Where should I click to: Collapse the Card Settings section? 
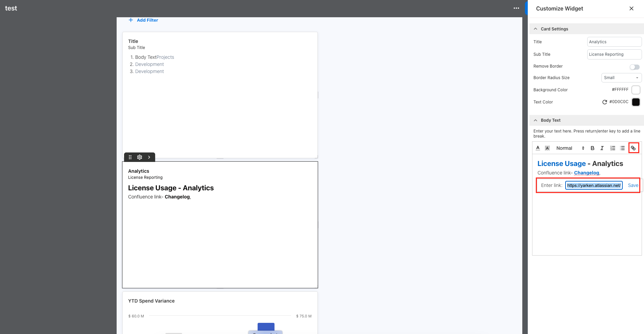pyautogui.click(x=535, y=29)
